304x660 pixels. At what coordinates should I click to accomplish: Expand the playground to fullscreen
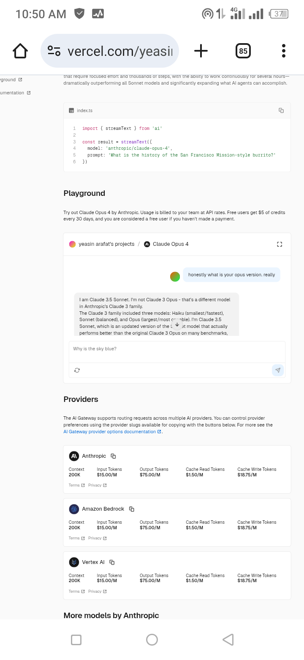[279, 244]
